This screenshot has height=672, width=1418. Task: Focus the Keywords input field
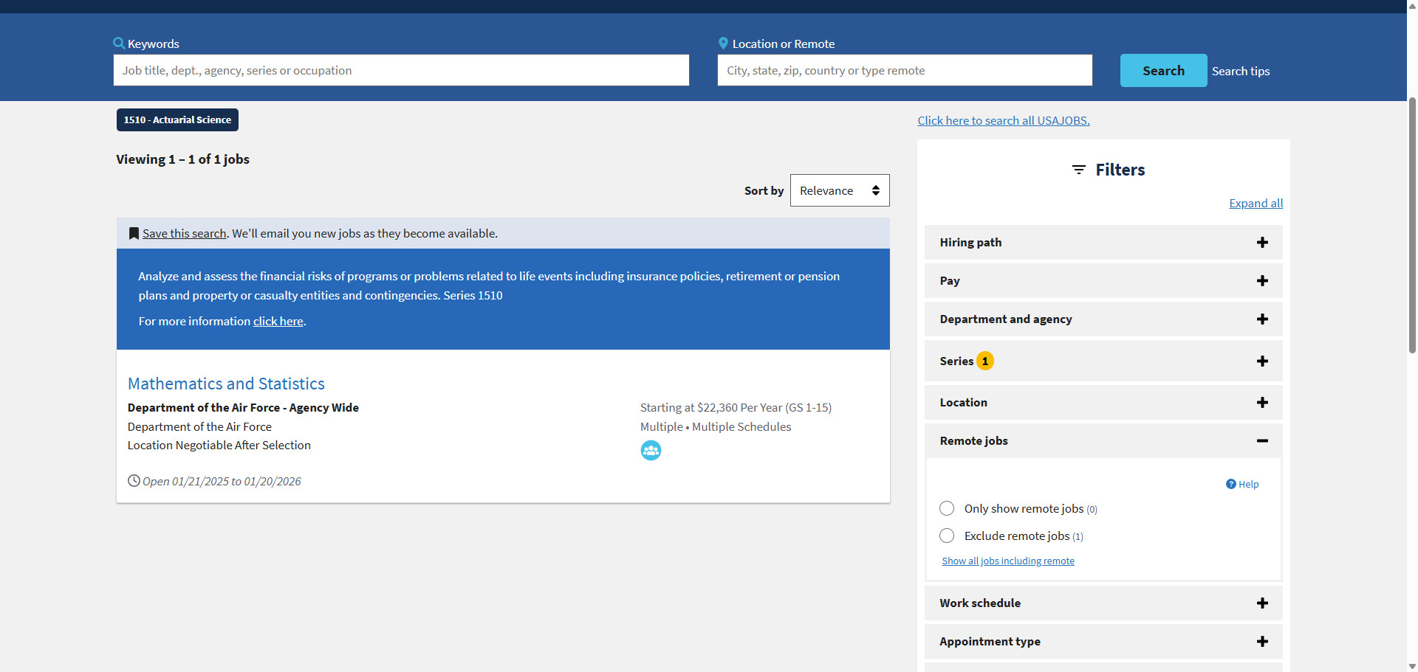(x=401, y=70)
